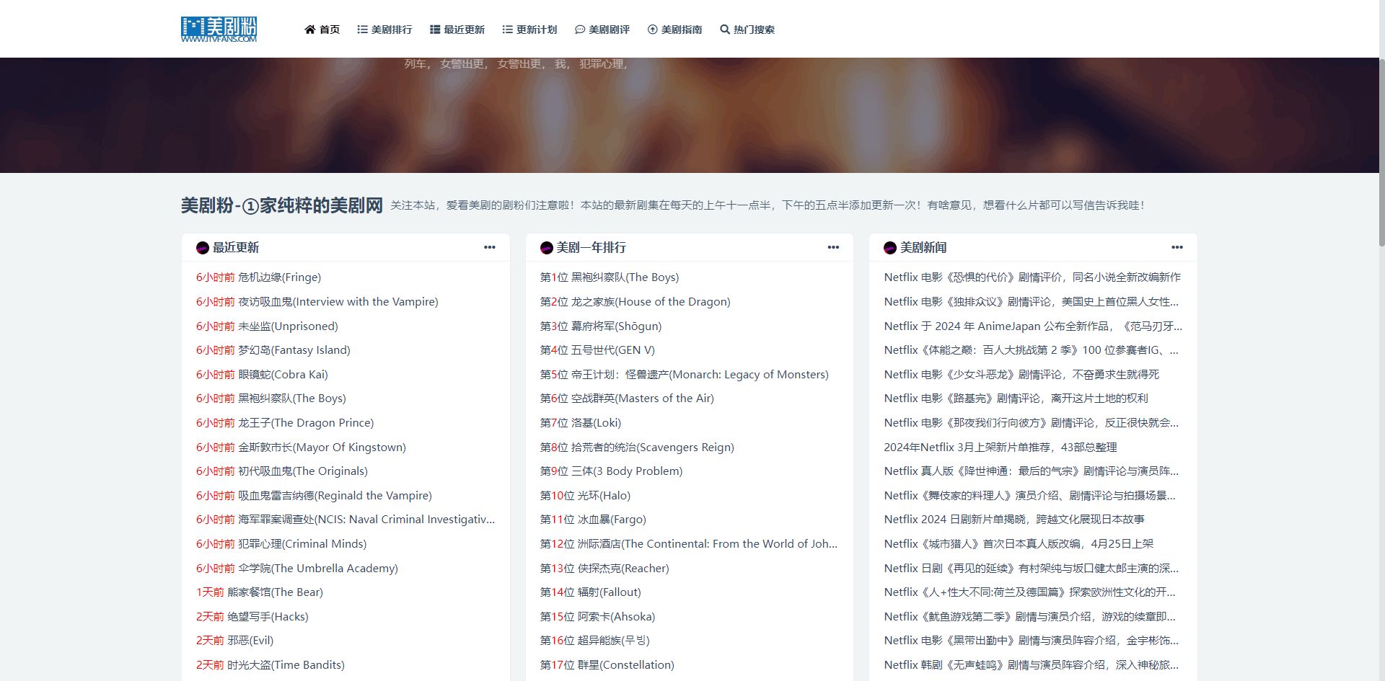This screenshot has height=681, width=1385.
Task: Open 龙王子(The Dragon Prince) link
Action: pos(306,423)
